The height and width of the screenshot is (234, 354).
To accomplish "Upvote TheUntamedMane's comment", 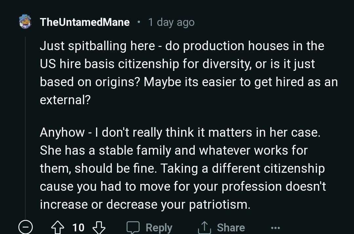I will click(x=58, y=227).
